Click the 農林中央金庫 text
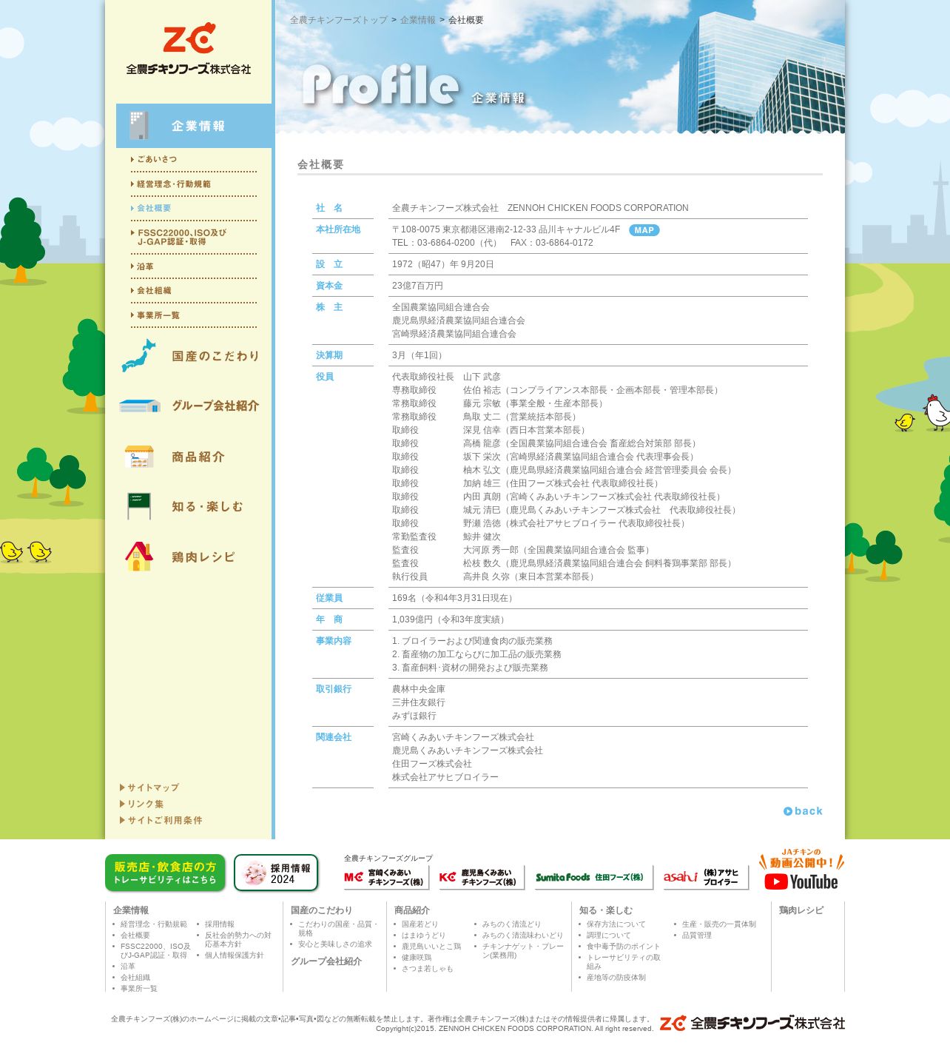Image resolution: width=950 pixels, height=1048 pixels. tap(419, 689)
